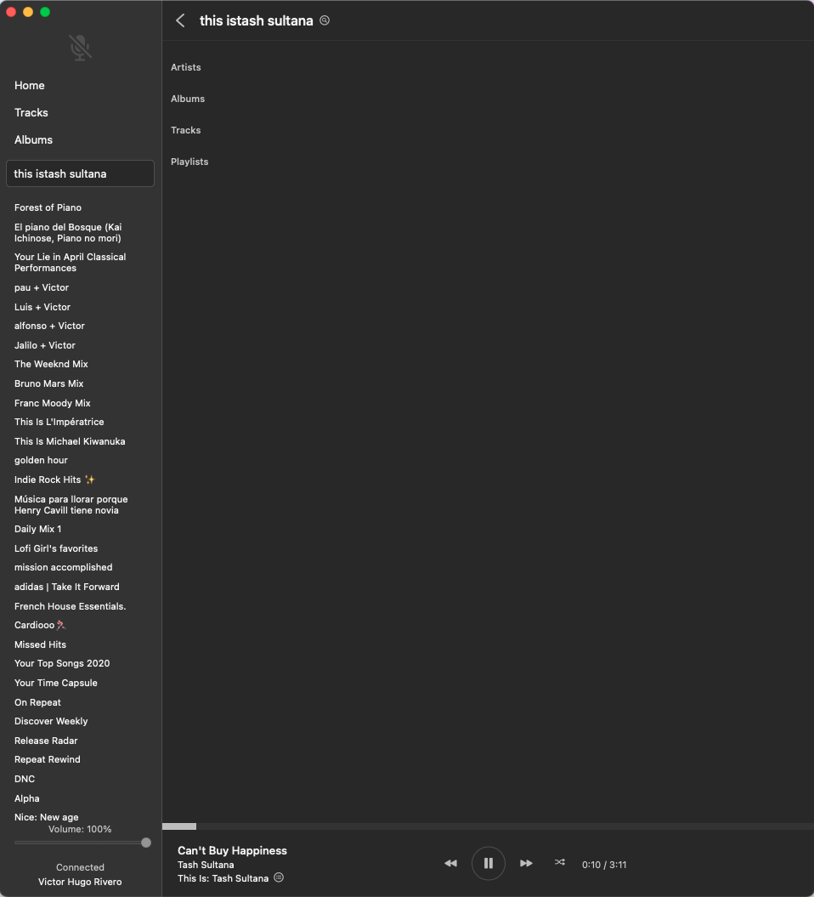814x897 pixels.
Task: Click the search field containing 'this istash sultana'
Action: click(80, 173)
